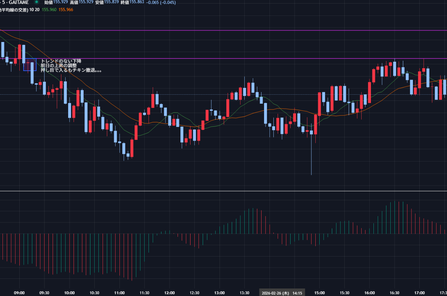
Task: Click the 終値 close price value
Action: coord(137,2)
